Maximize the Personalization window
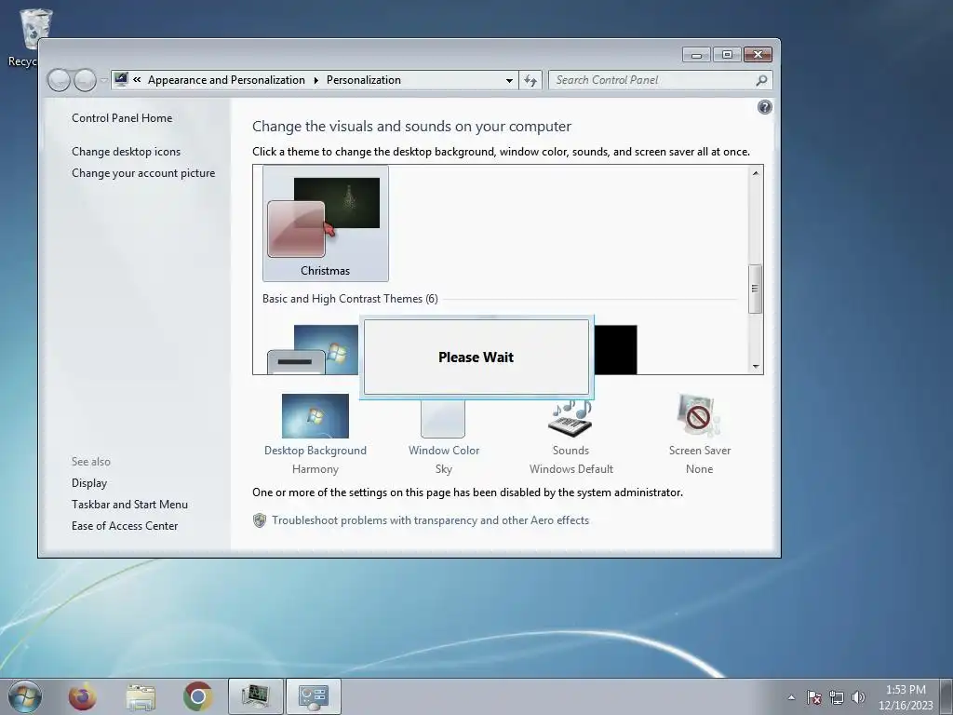Screen dimensions: 953x715 (727, 55)
